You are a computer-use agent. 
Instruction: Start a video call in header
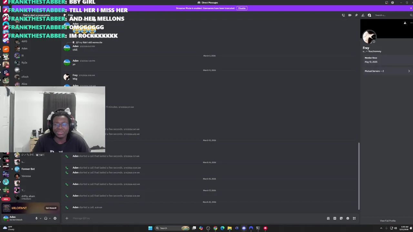tap(350, 15)
